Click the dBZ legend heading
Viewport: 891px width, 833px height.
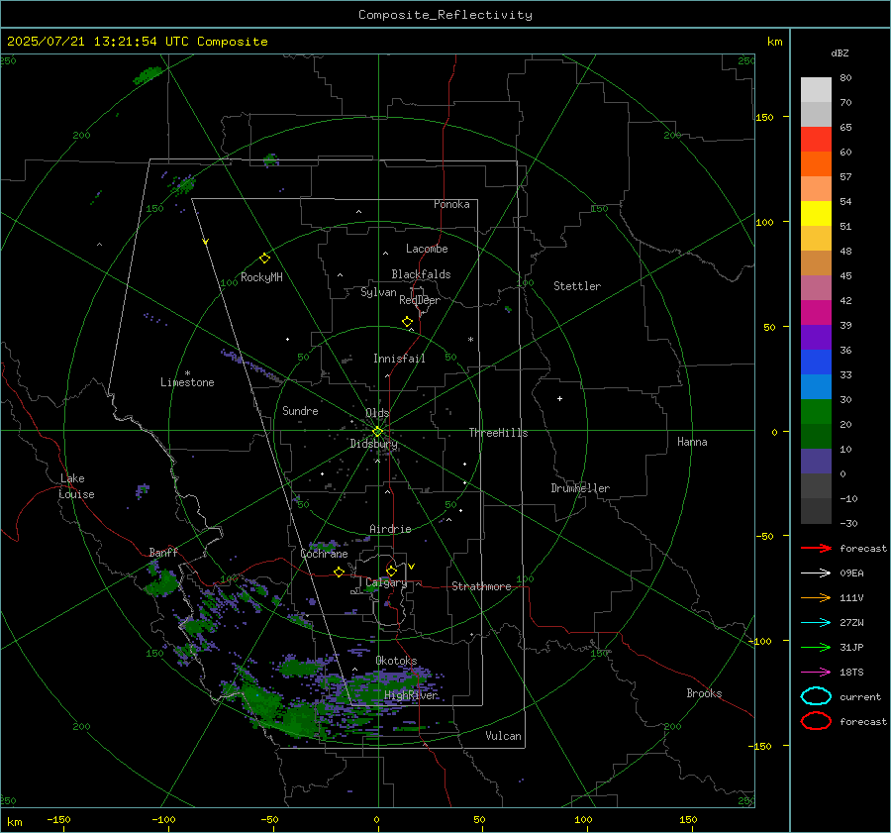coord(840,52)
